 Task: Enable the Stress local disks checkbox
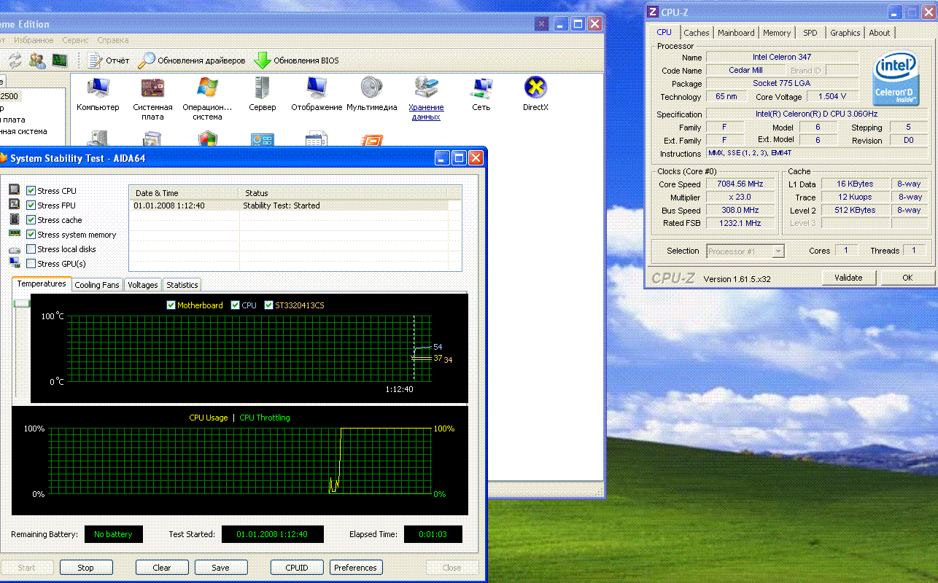click(x=31, y=249)
